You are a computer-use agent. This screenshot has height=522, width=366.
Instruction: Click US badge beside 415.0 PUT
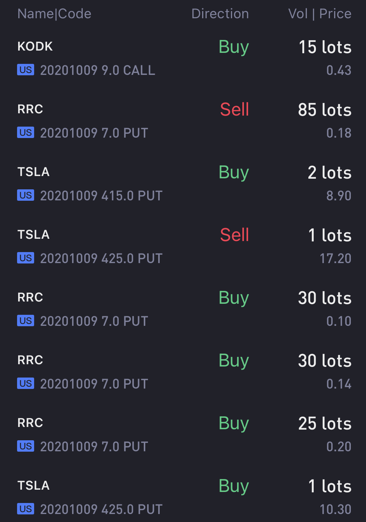point(25,195)
